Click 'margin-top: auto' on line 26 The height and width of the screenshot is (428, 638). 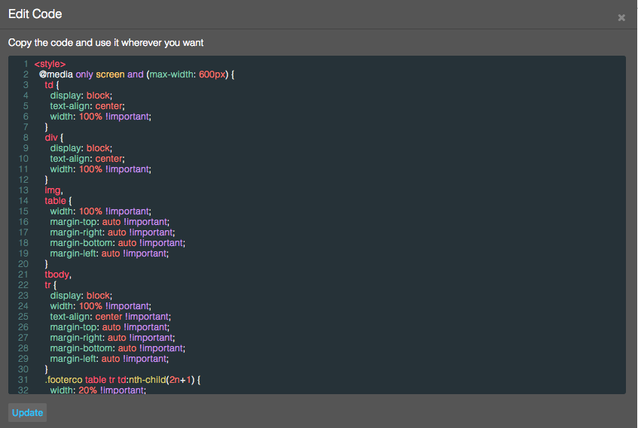coord(85,327)
